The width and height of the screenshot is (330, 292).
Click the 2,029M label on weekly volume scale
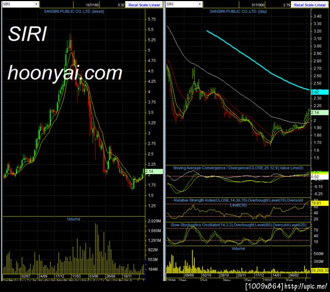tap(154, 221)
